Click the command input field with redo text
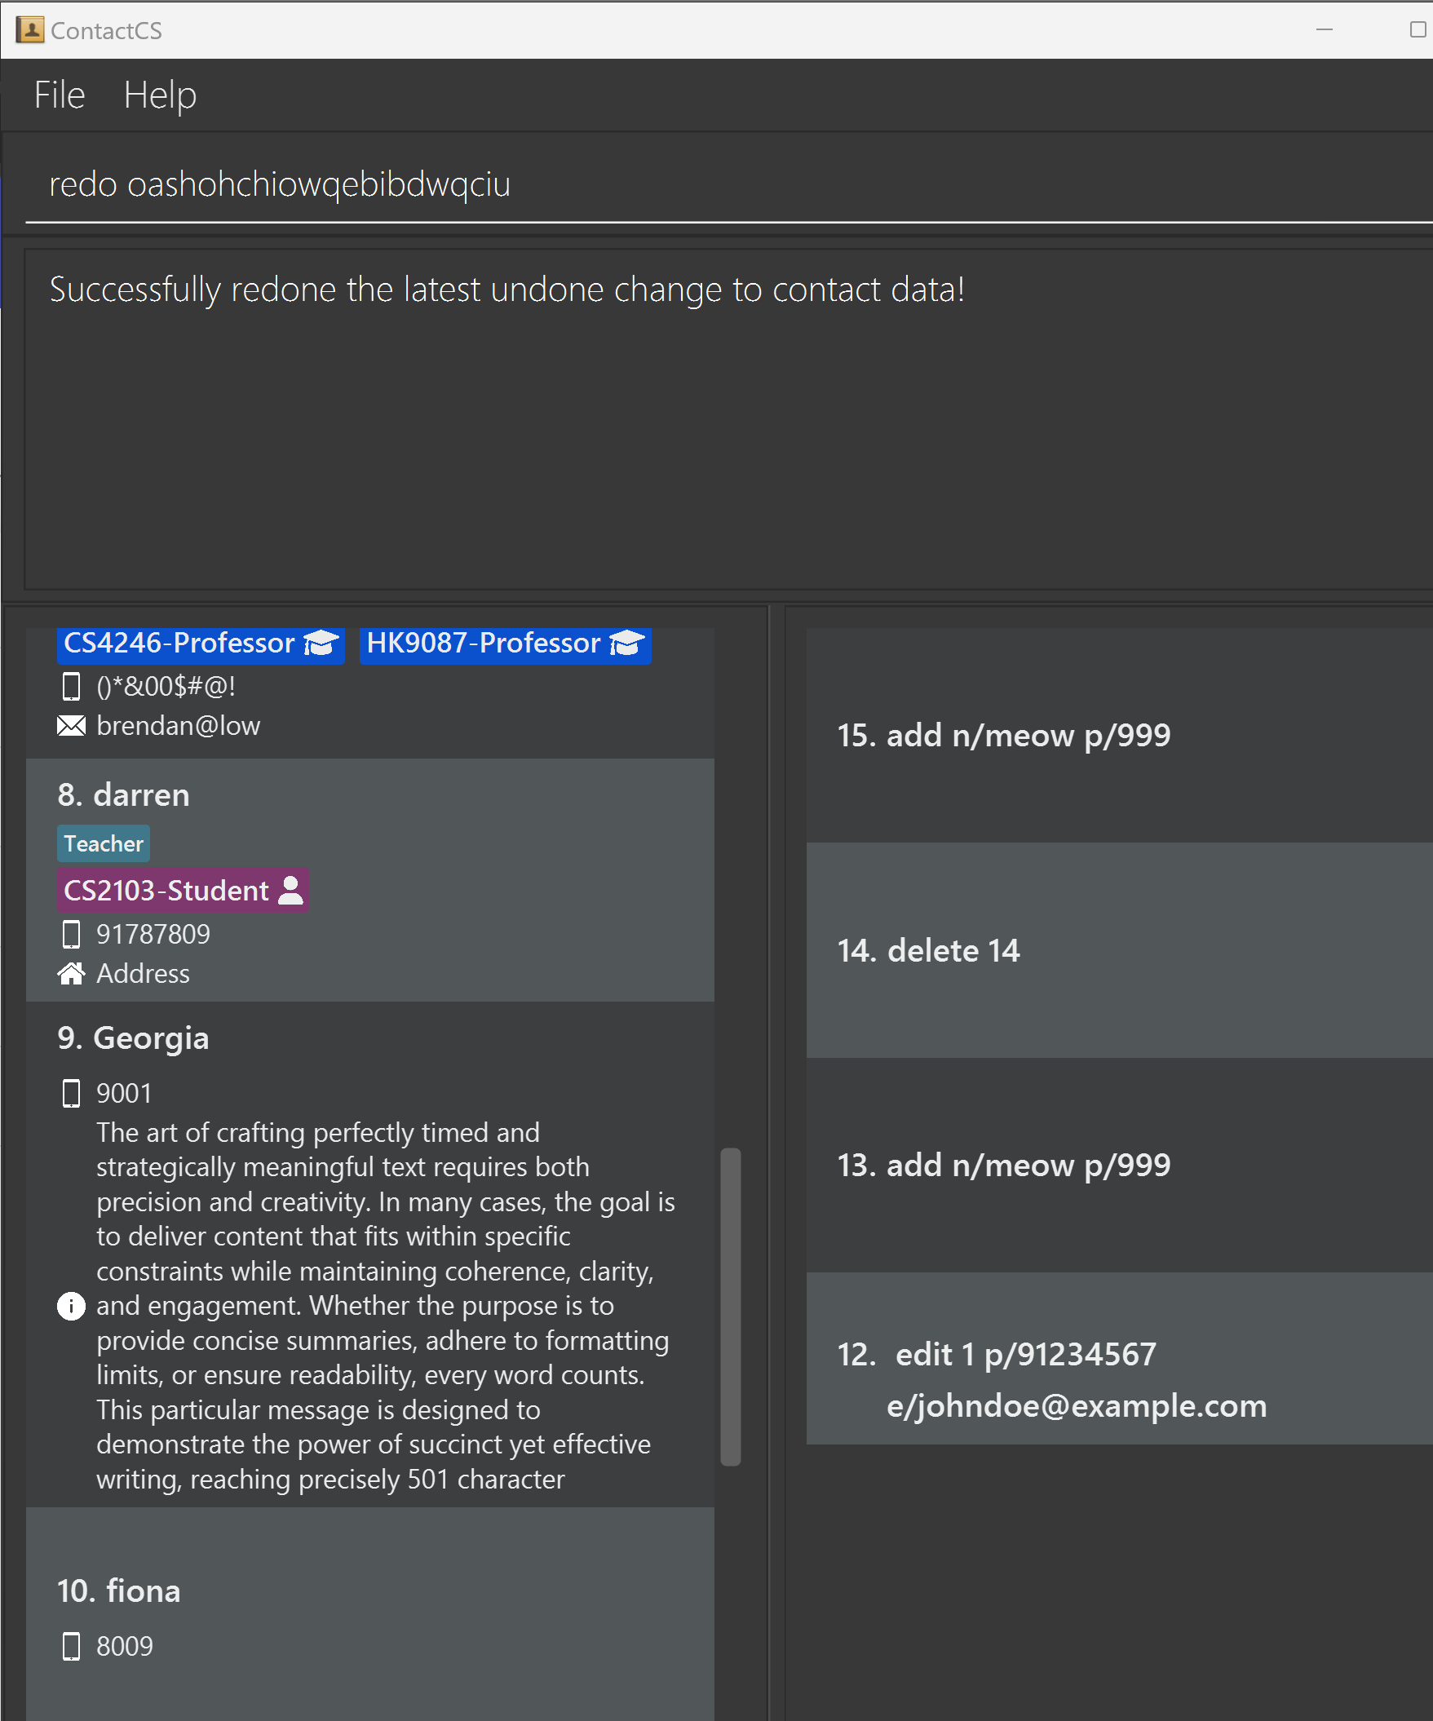1433x1721 pixels. 728,184
